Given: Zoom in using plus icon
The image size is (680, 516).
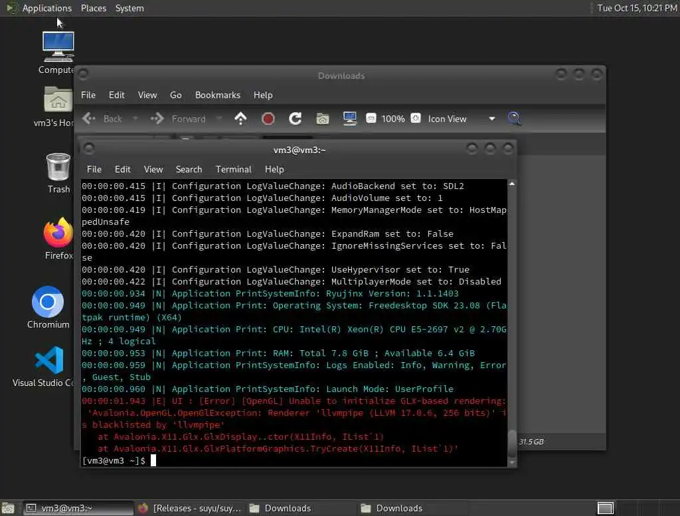Looking at the screenshot, I should pos(416,118).
